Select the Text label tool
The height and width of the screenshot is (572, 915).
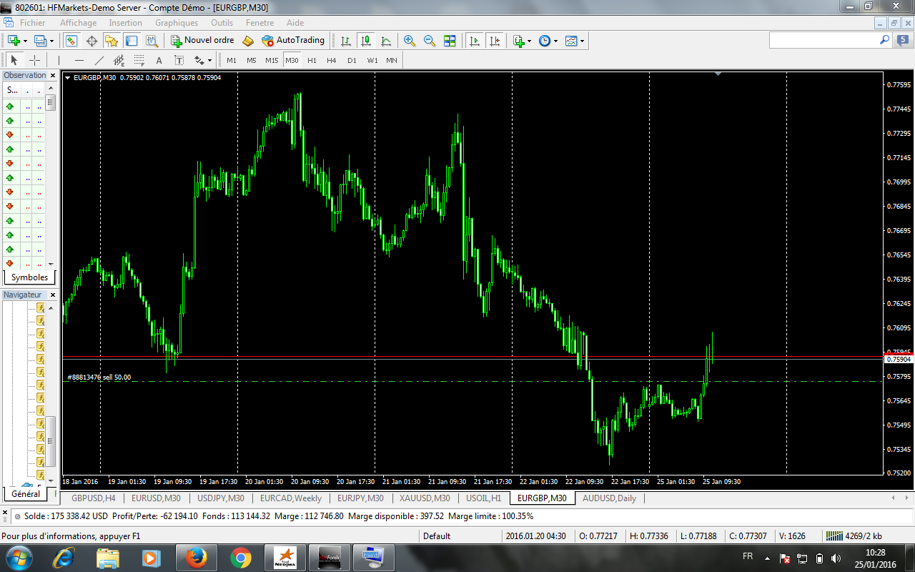click(x=179, y=60)
